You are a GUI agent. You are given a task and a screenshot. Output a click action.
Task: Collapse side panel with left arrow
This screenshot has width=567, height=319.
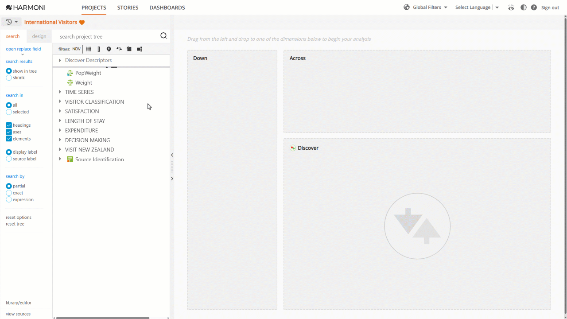tap(172, 155)
